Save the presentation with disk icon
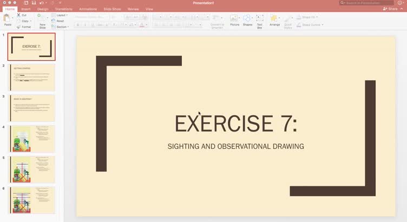 pos(34,3)
